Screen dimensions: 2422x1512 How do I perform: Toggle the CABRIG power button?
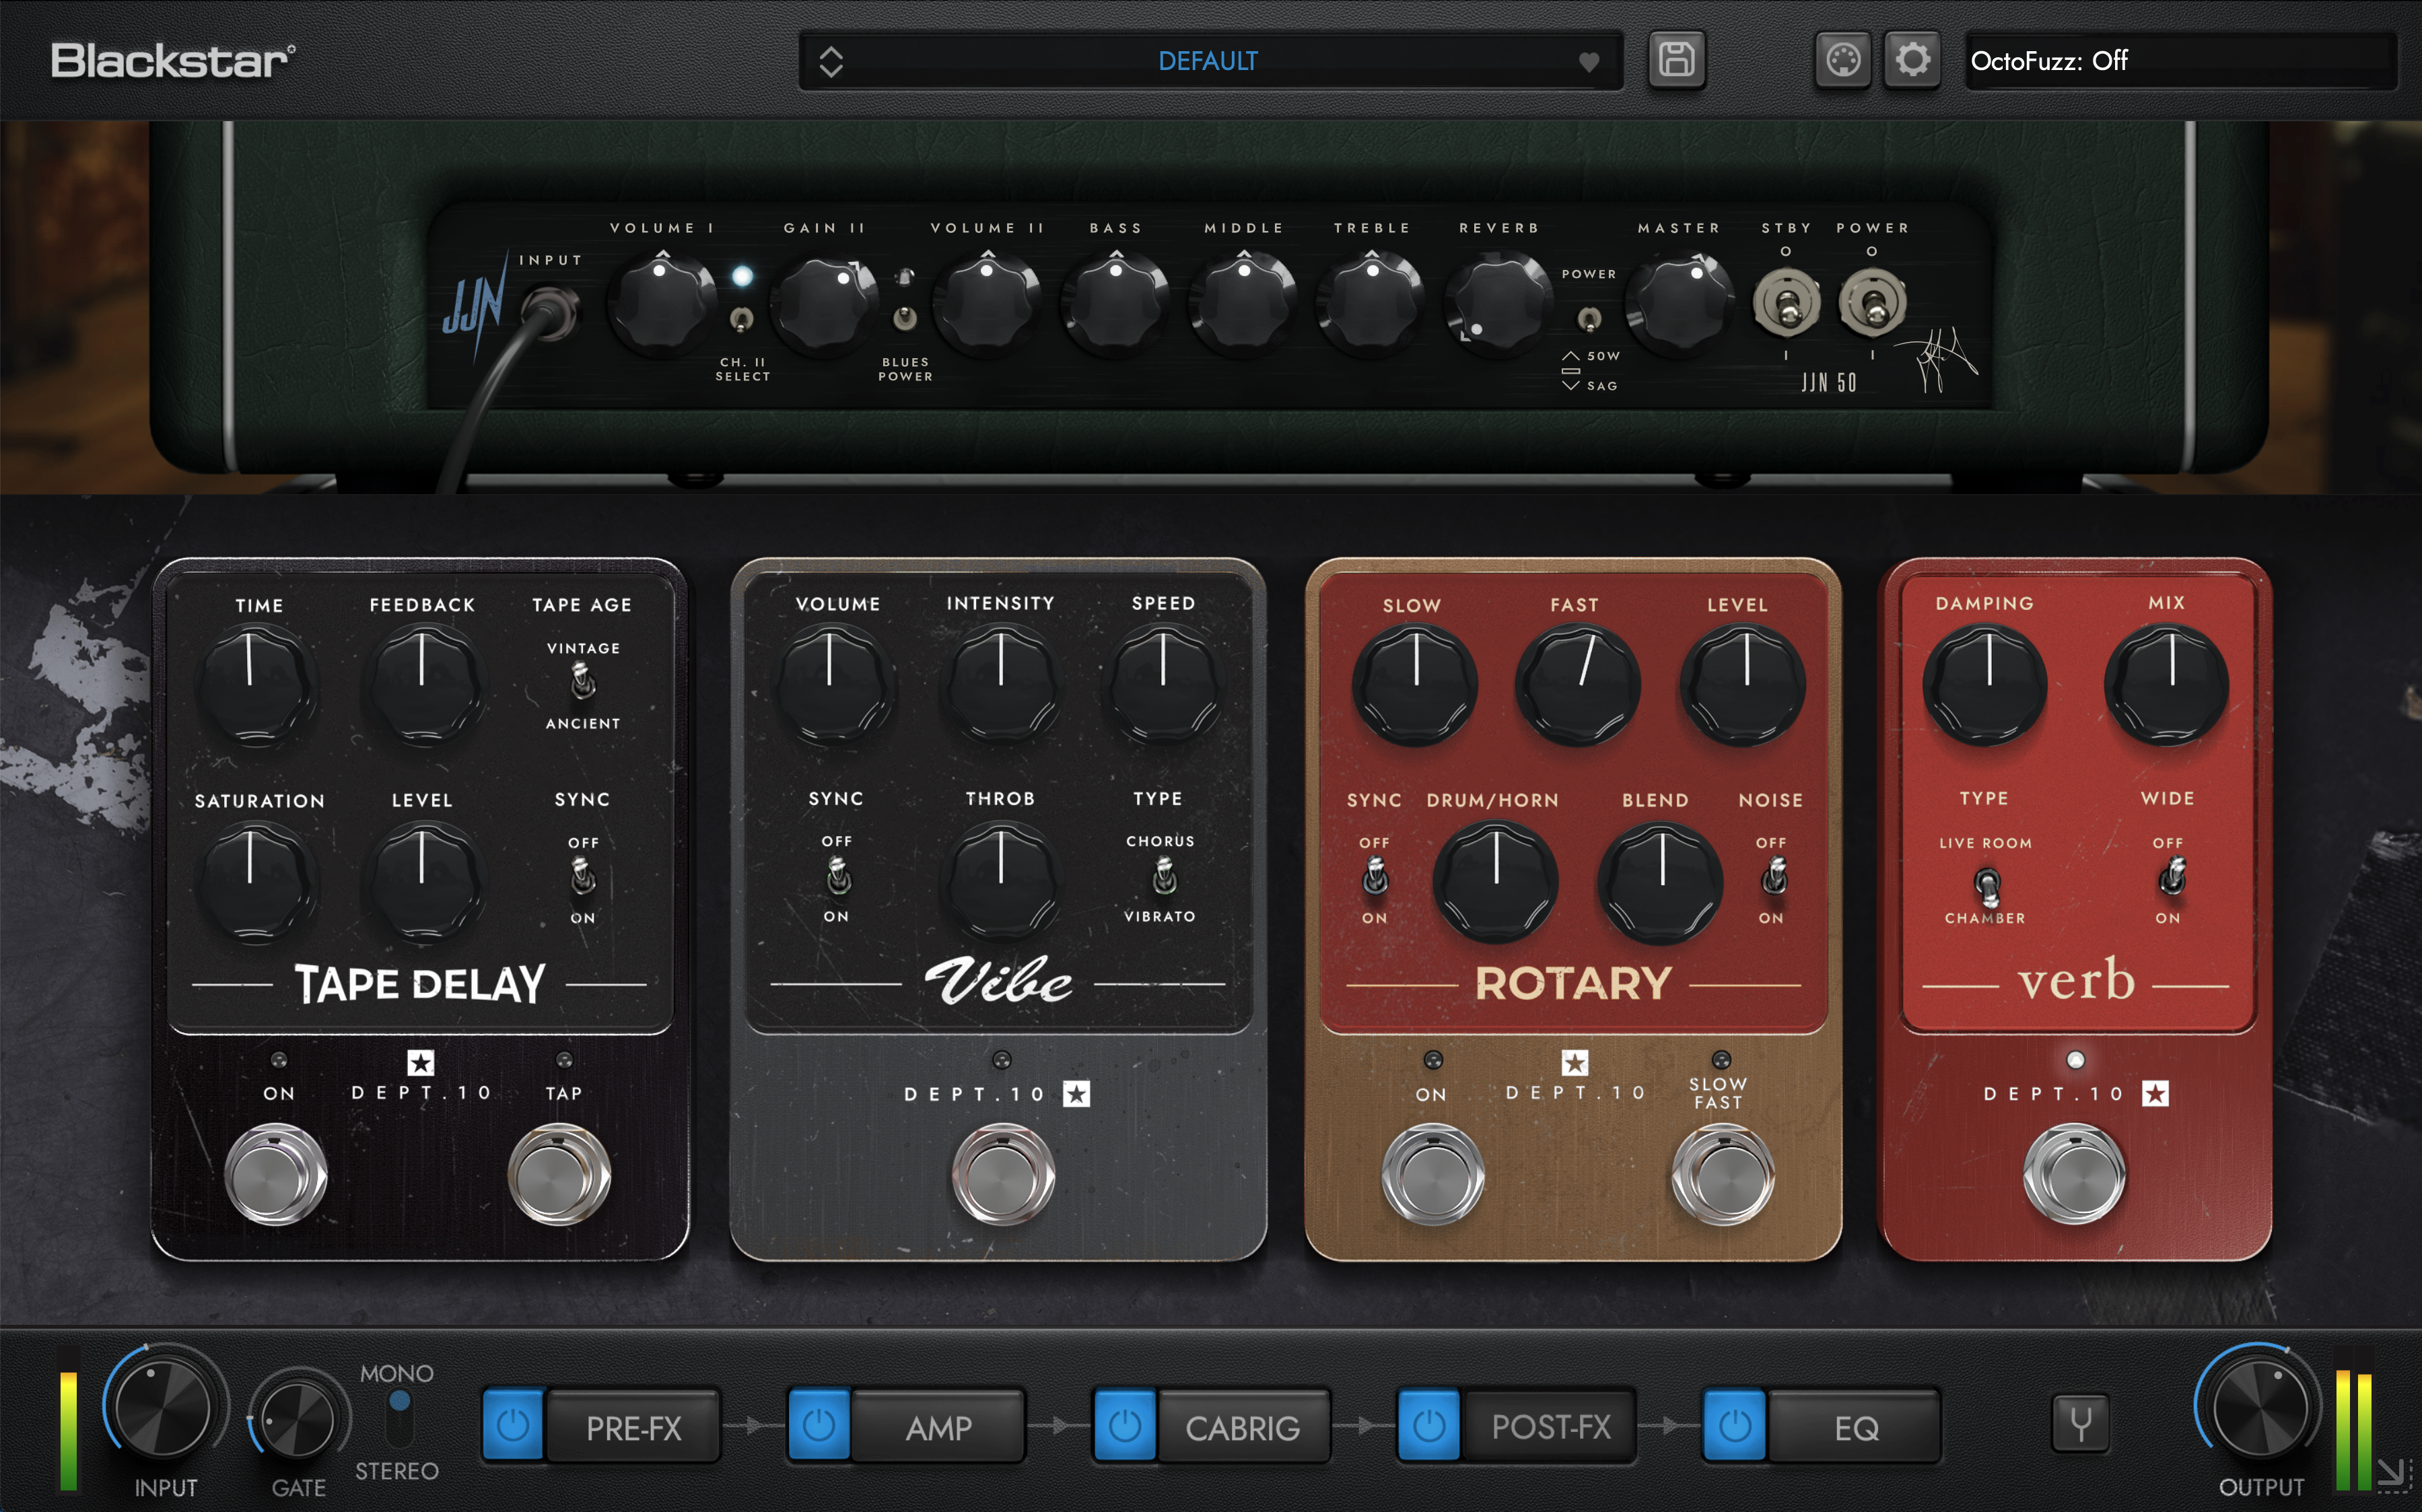[x=1124, y=1426]
